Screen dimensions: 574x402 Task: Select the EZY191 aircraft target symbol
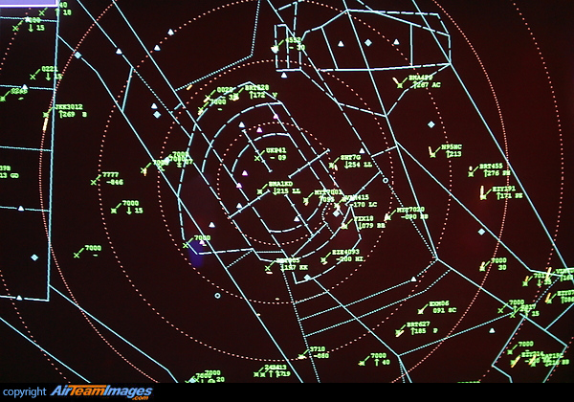tap(484, 196)
